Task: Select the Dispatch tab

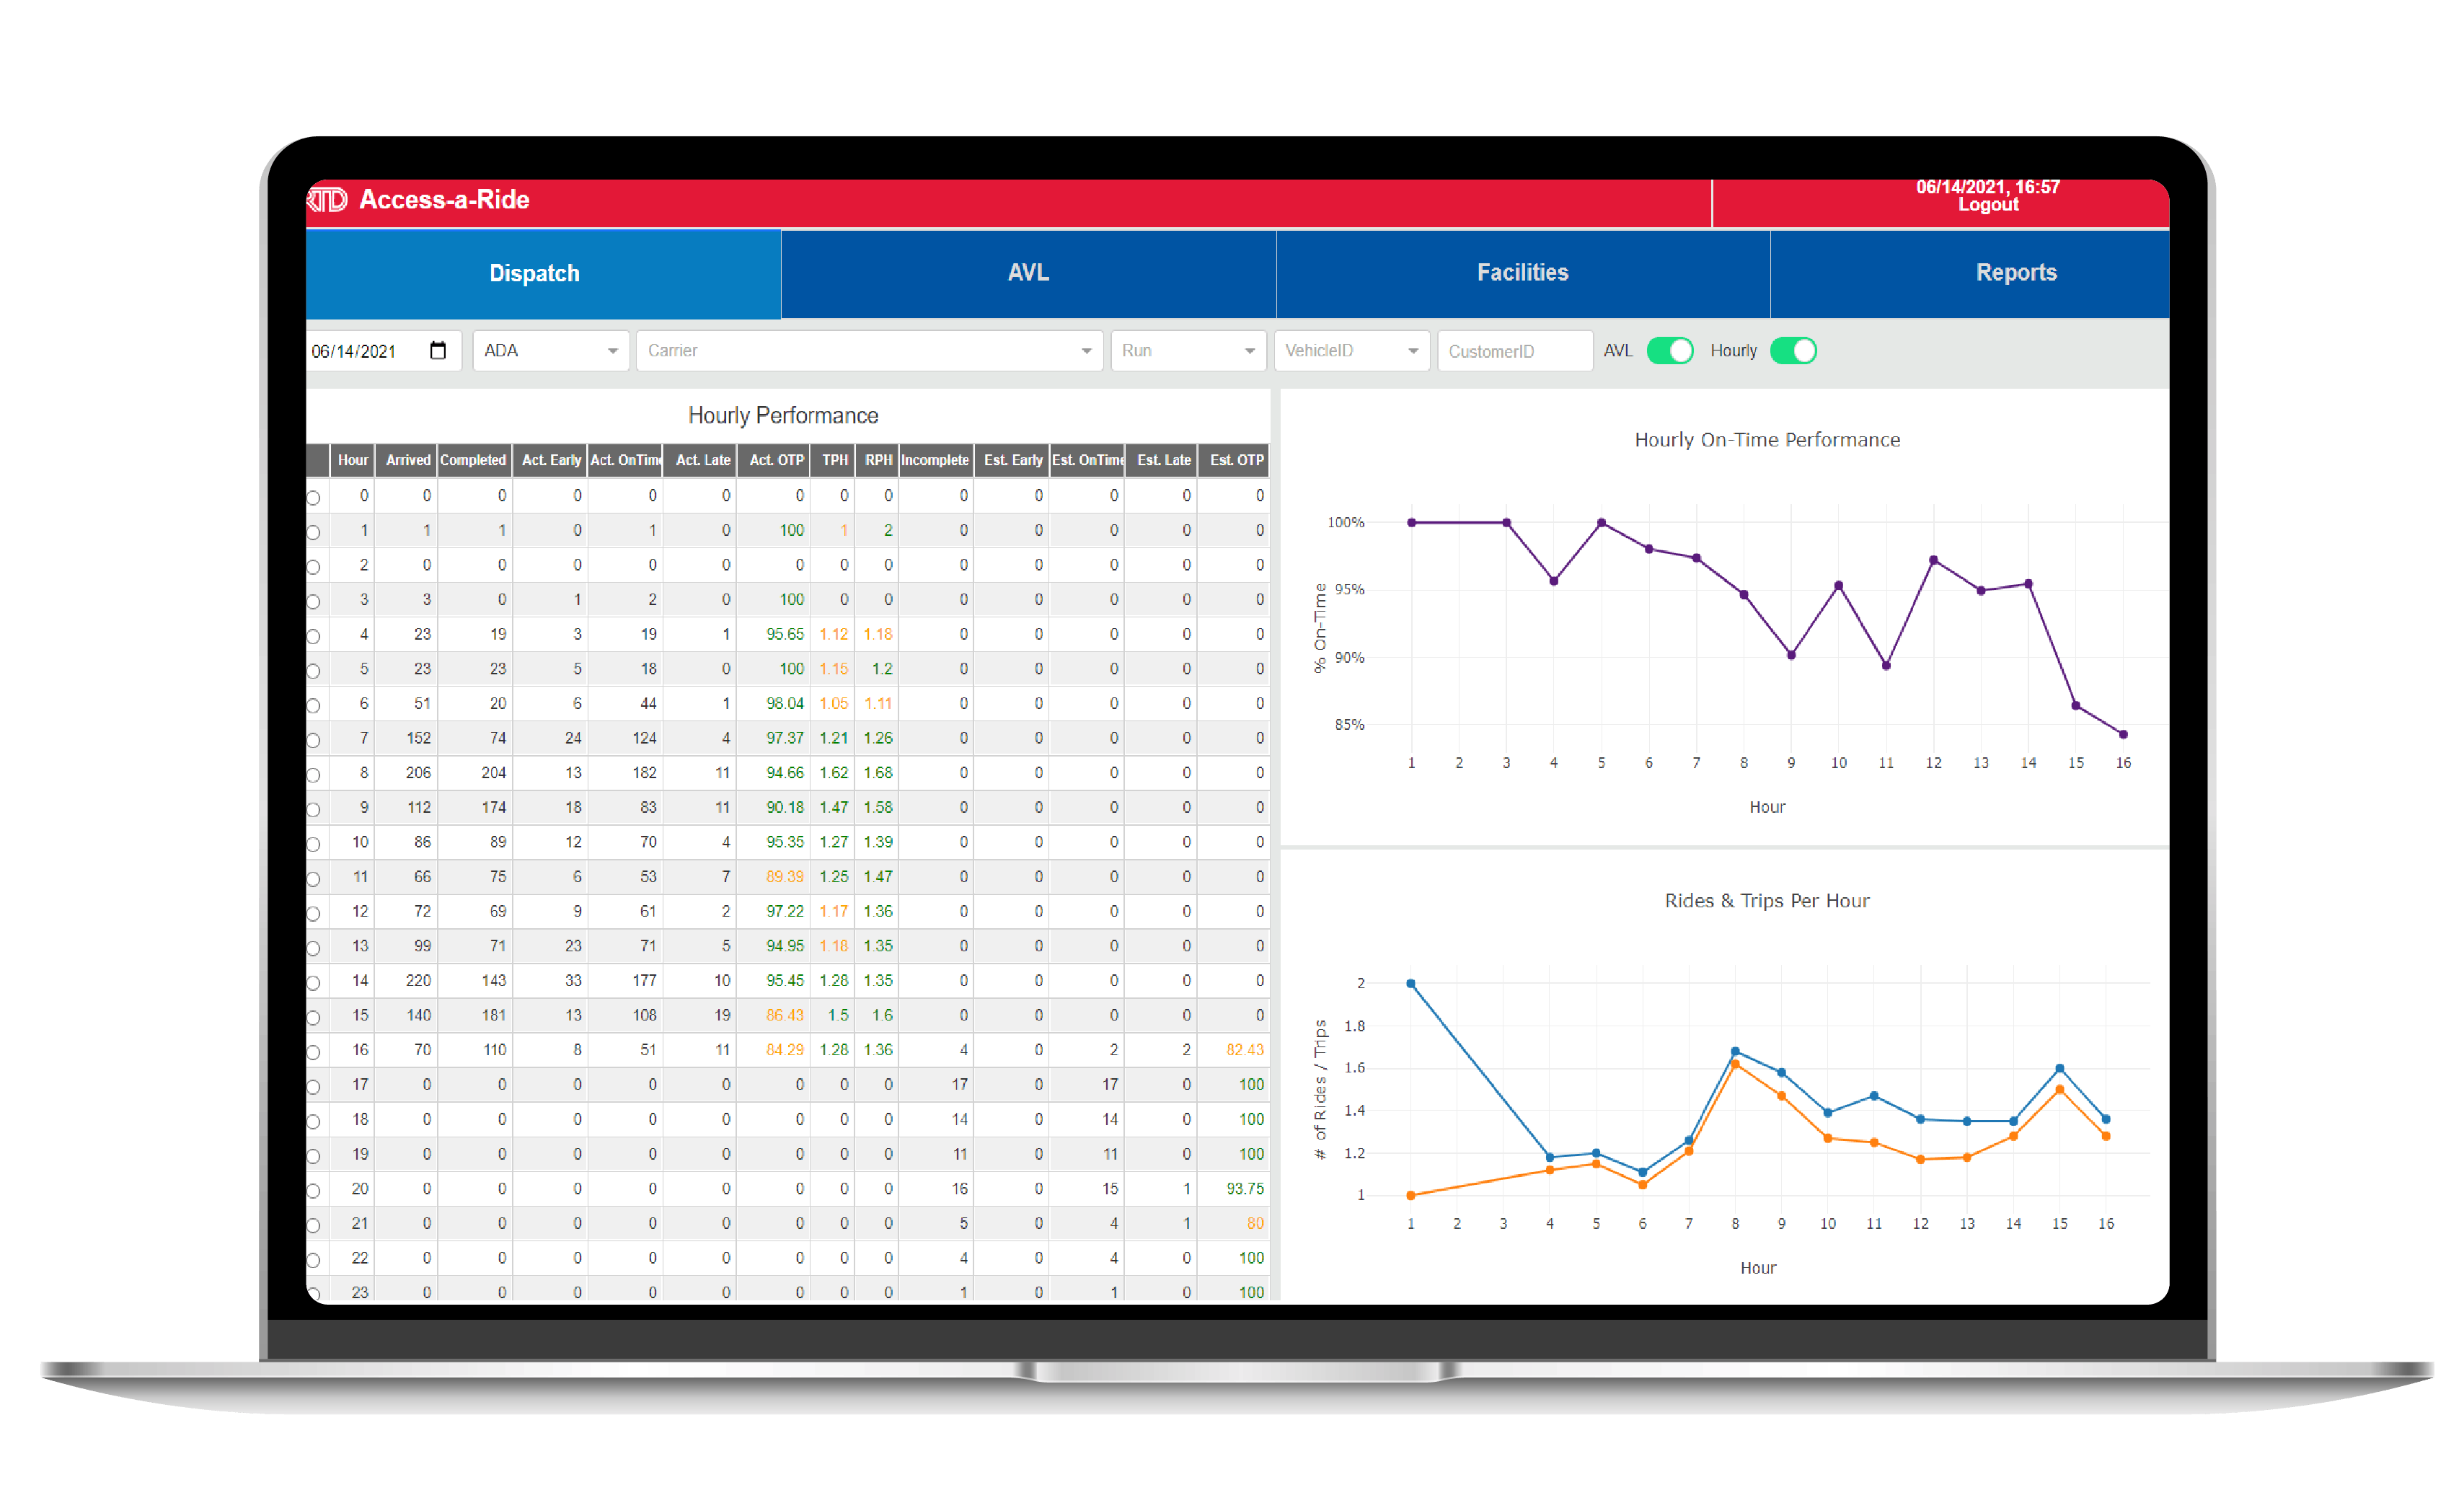Action: pos(534,272)
